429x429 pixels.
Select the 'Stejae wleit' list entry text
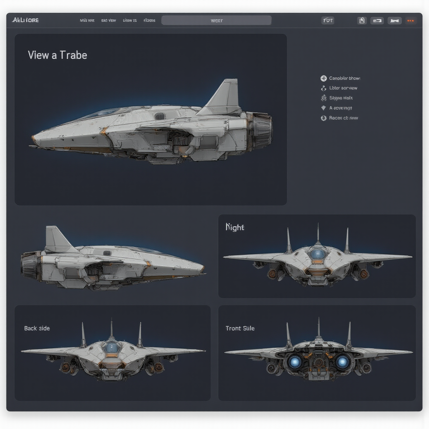(x=341, y=98)
